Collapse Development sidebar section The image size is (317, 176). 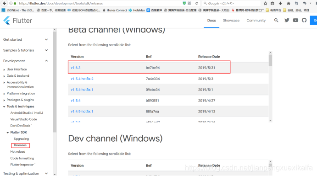26,61
